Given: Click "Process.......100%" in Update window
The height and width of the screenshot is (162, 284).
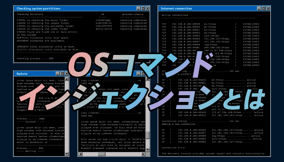Looking at the screenshot, I should click(x=31, y=119).
